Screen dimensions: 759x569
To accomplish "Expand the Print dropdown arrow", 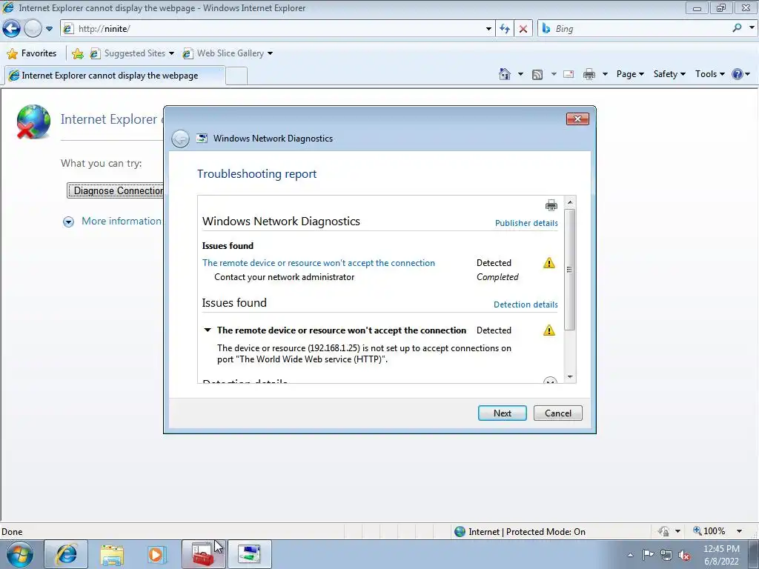I will point(605,74).
